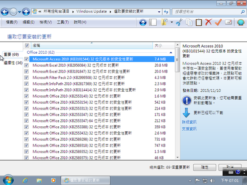This screenshot has width=247, height=185.
Task: Click the Paste clipboard icon
Action: pos(199,22)
